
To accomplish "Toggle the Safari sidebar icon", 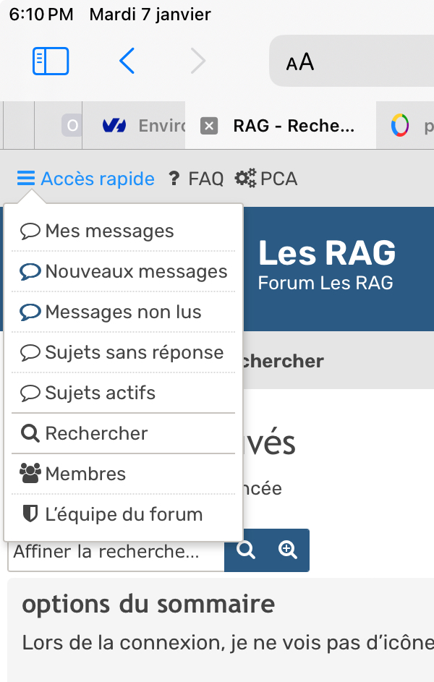I will coord(51,61).
